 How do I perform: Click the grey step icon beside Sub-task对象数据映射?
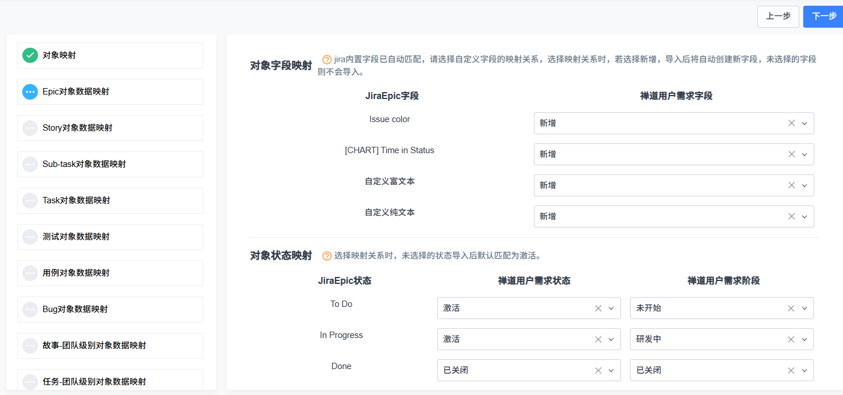coord(30,164)
